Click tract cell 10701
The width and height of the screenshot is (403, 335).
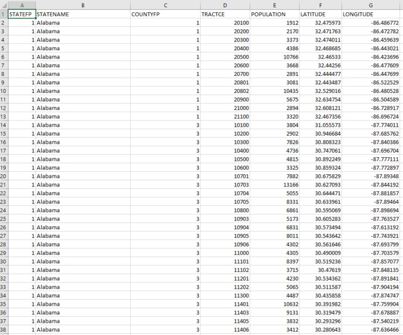(x=225, y=176)
